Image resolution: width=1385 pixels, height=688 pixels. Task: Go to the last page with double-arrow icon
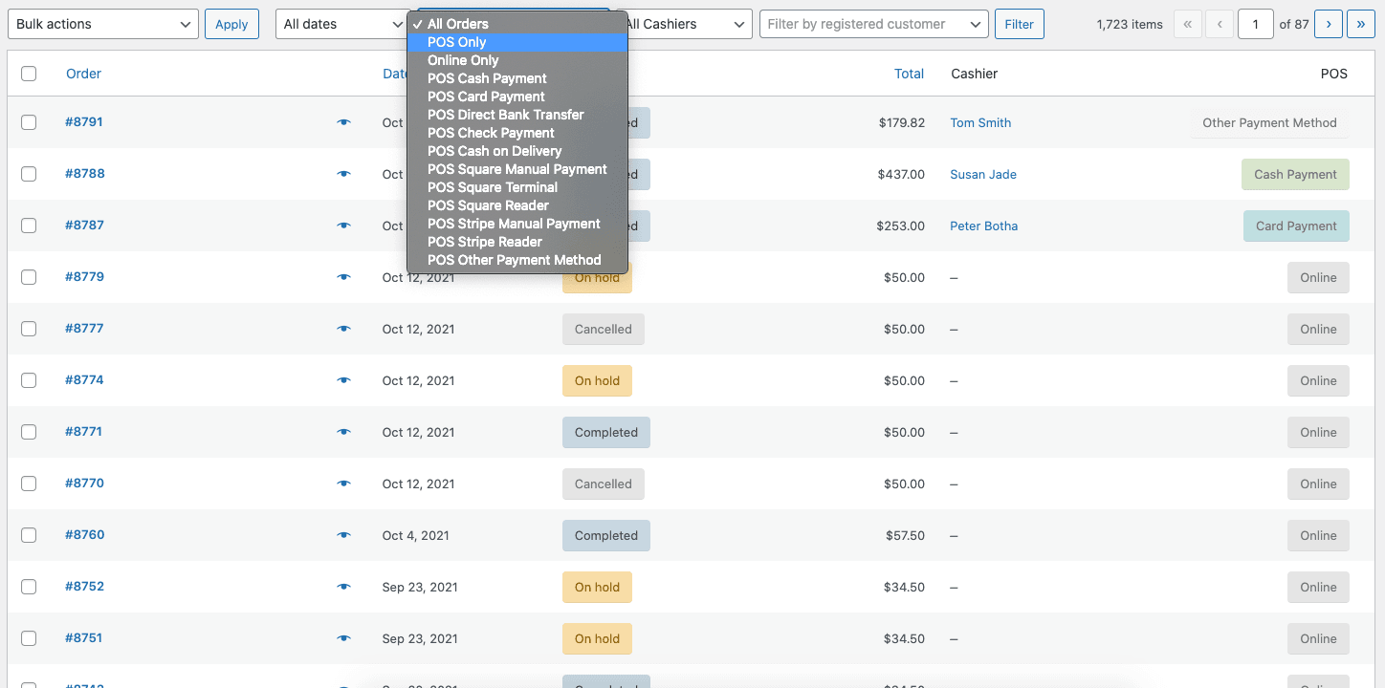point(1360,23)
